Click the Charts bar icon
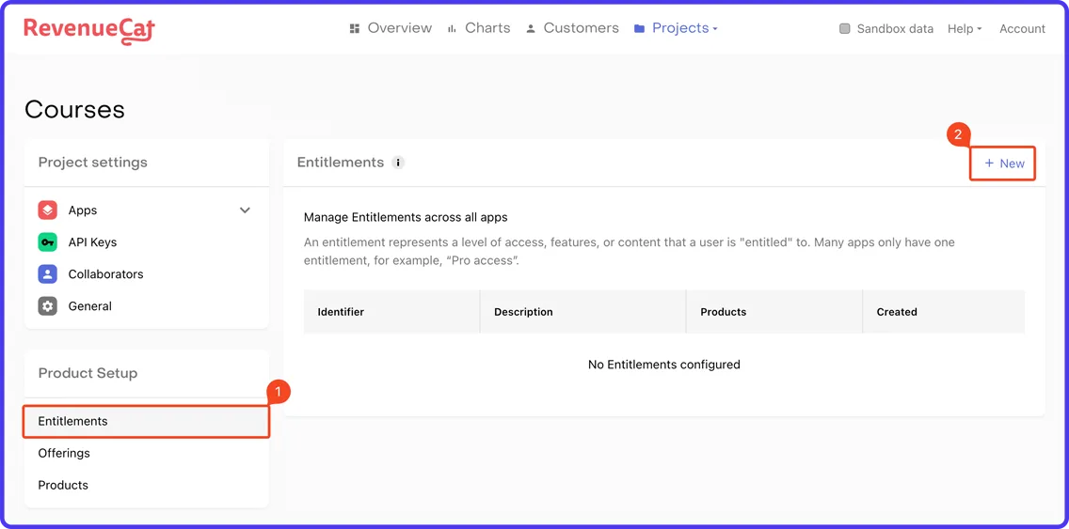This screenshot has width=1069, height=529. [452, 28]
